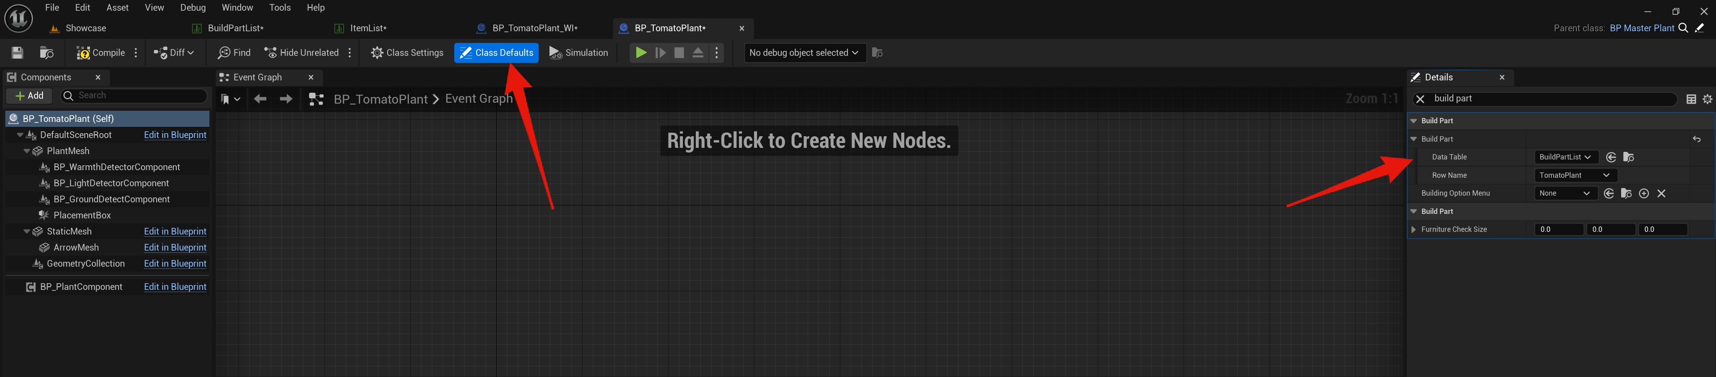Open Hide Unrelated options three-dot menu

pos(350,53)
